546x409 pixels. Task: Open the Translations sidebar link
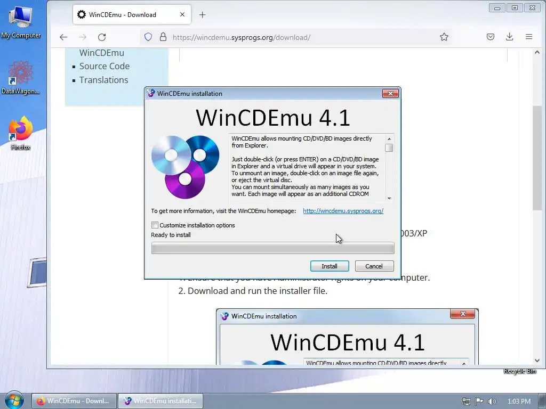(x=104, y=80)
